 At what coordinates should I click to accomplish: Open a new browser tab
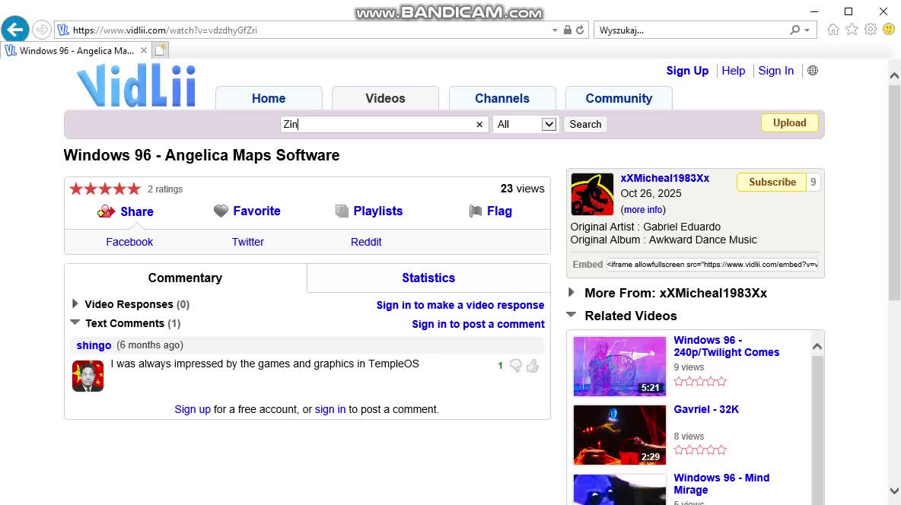[x=161, y=50]
